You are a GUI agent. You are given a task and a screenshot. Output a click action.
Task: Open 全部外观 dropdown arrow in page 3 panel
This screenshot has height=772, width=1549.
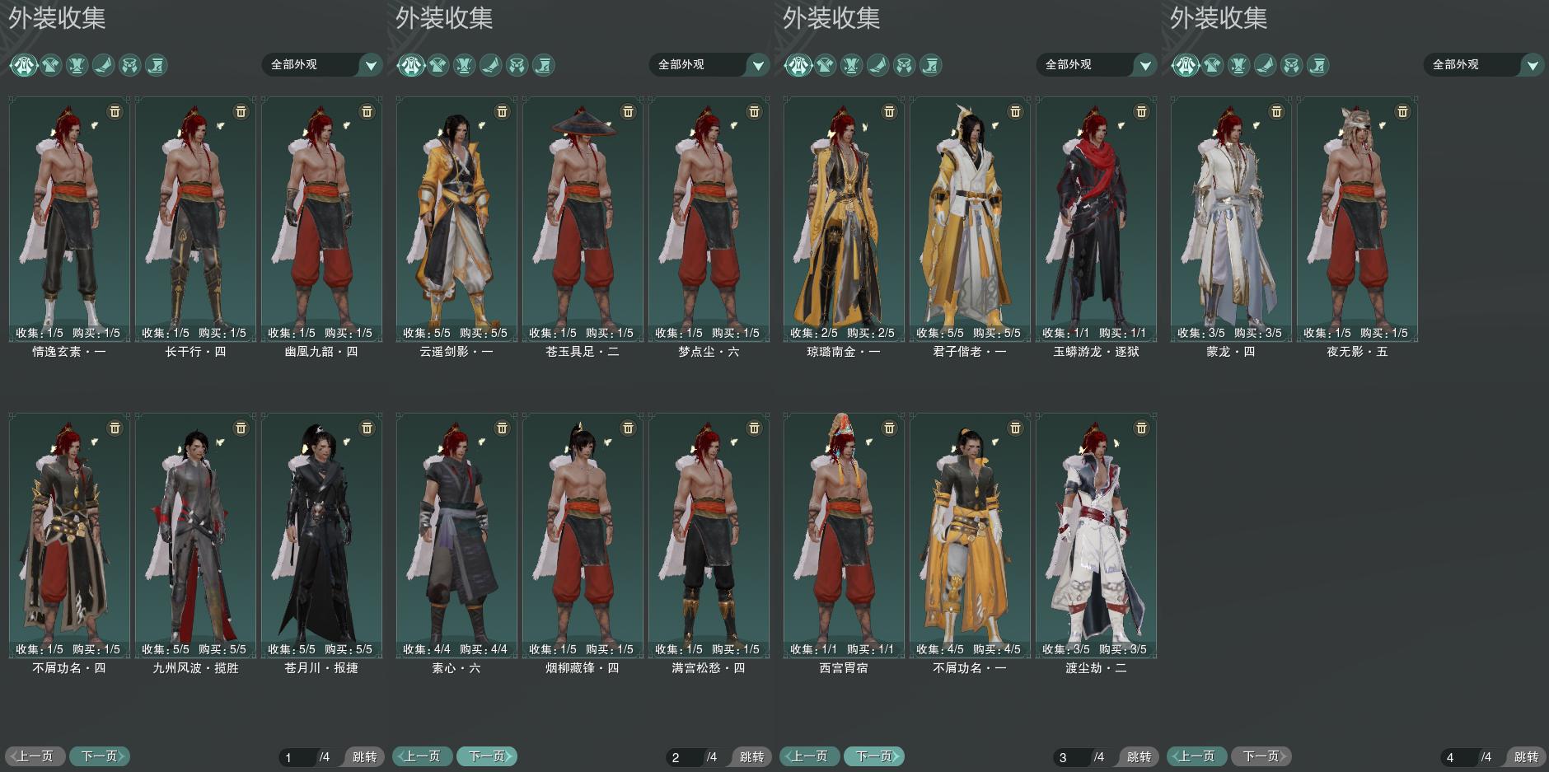pyautogui.click(x=1145, y=64)
